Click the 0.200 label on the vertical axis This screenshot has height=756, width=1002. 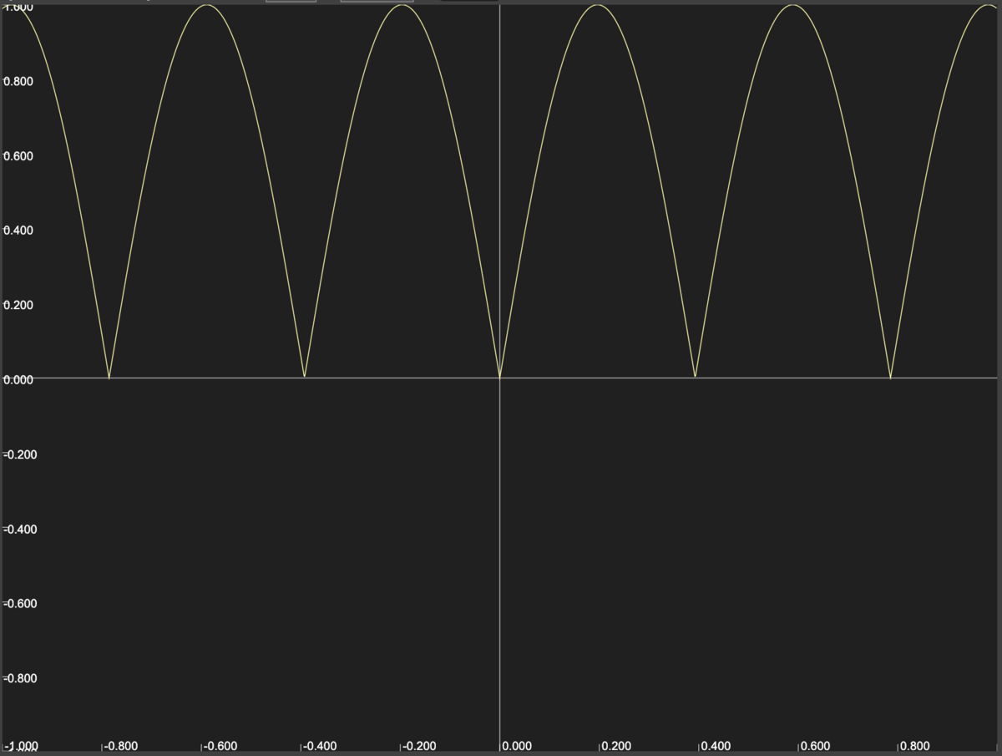click(20, 305)
